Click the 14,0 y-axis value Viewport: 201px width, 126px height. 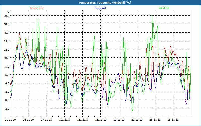coord(7,41)
